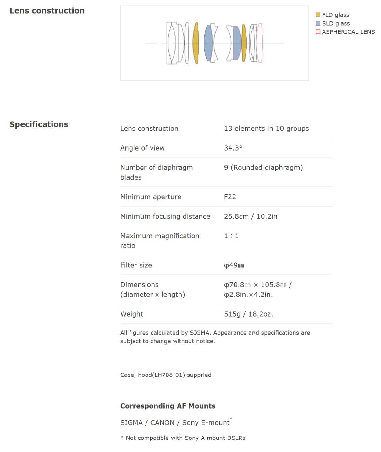This screenshot has height=452, width=381.
Task: Click the red ASPHERICAL LENS legend square
Action: point(318,32)
